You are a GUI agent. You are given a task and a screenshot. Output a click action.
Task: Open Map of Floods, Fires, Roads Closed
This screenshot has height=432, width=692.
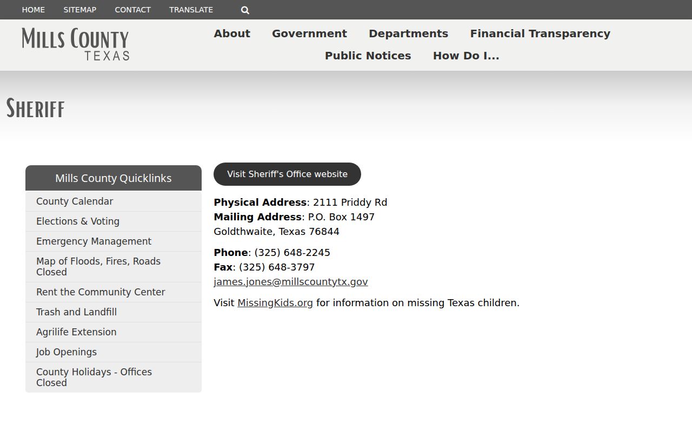point(114,267)
